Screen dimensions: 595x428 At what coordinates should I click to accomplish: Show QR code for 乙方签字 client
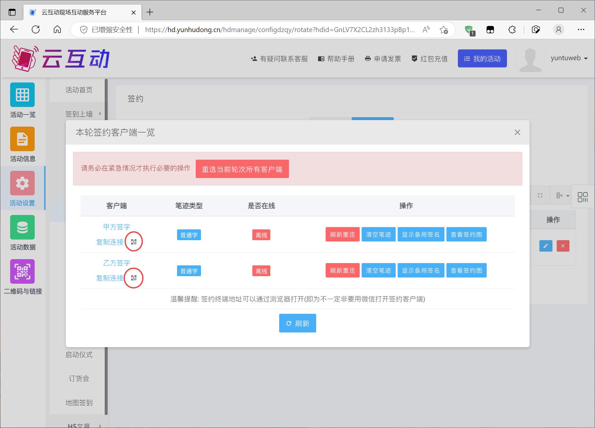(x=134, y=278)
